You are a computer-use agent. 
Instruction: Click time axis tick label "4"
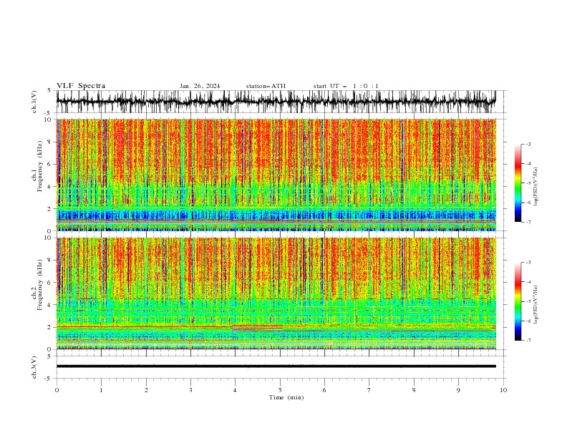click(x=235, y=390)
